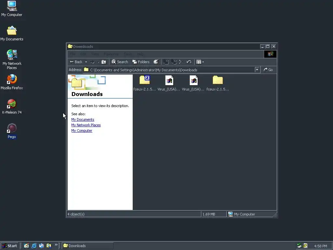Click the window resize grip corner
This screenshot has height=250, width=333.
point(275,215)
